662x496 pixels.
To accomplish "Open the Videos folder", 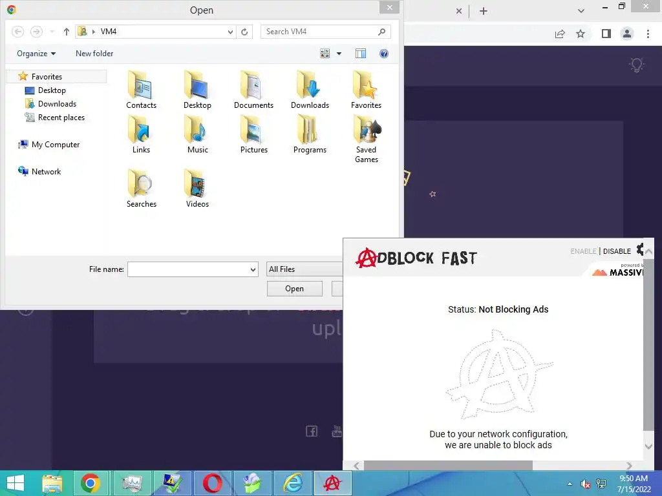I will pos(197,189).
